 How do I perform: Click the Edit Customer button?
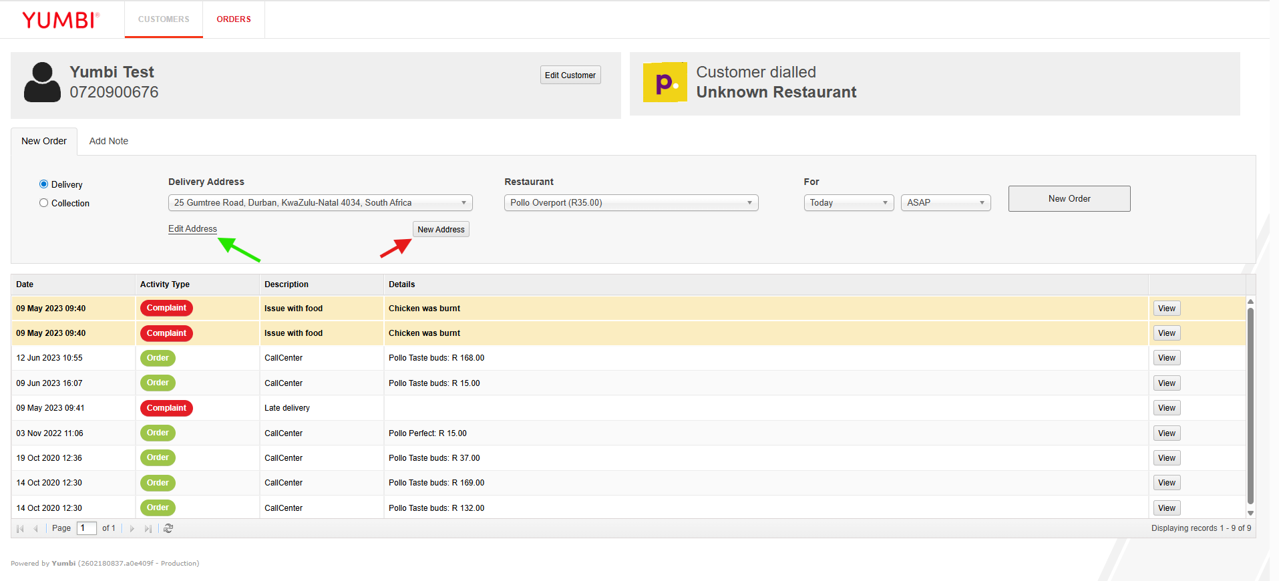(x=570, y=75)
